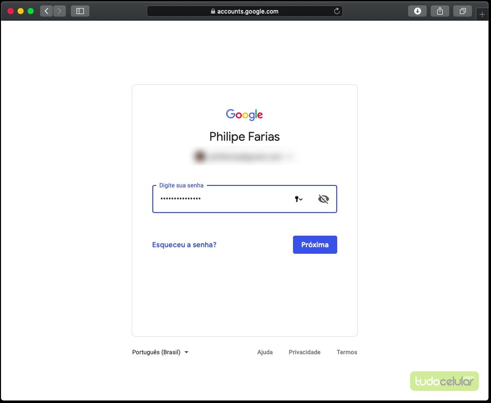491x403 pixels.
Task: Click the Safari forward navigation arrow
Action: tap(60, 11)
